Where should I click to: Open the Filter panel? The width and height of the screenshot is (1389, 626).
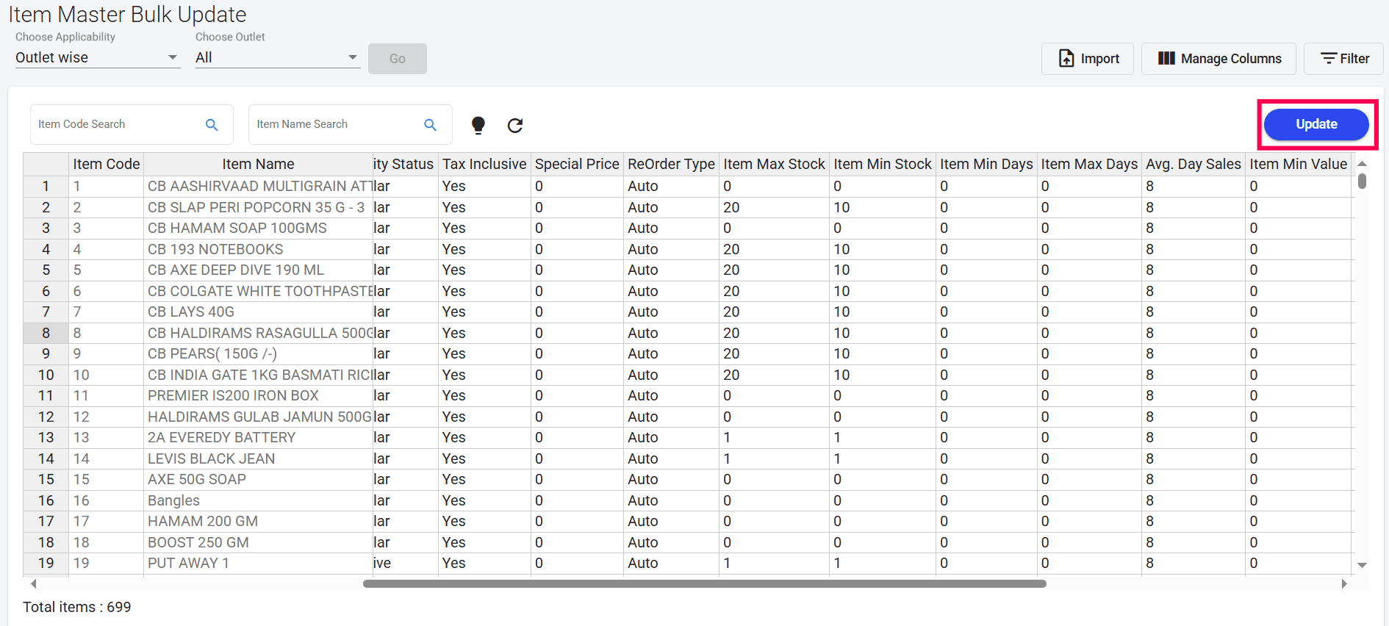click(x=1344, y=59)
